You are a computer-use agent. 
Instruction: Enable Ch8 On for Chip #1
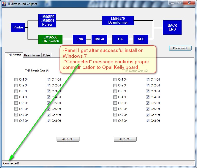pyautogui.click(x=16, y=121)
